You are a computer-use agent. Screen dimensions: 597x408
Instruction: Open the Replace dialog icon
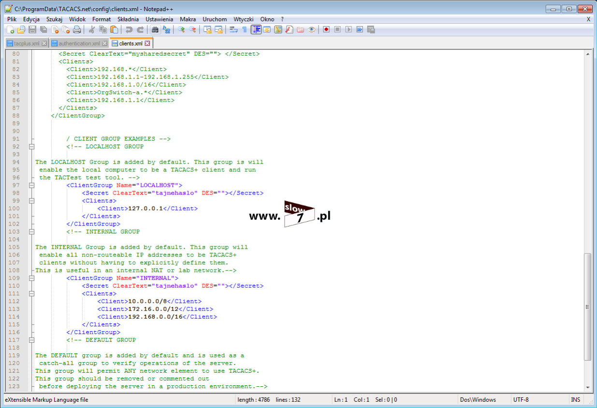pos(166,29)
